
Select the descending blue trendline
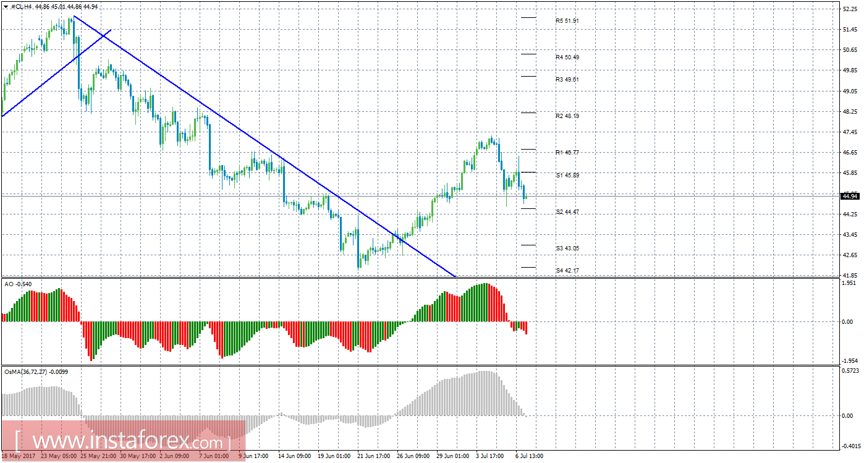coord(265,146)
